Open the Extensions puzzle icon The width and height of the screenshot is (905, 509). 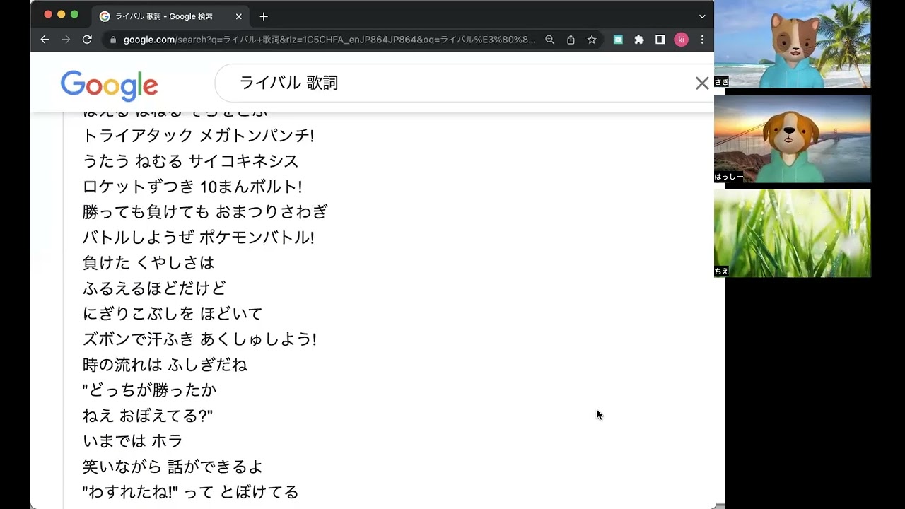[639, 40]
